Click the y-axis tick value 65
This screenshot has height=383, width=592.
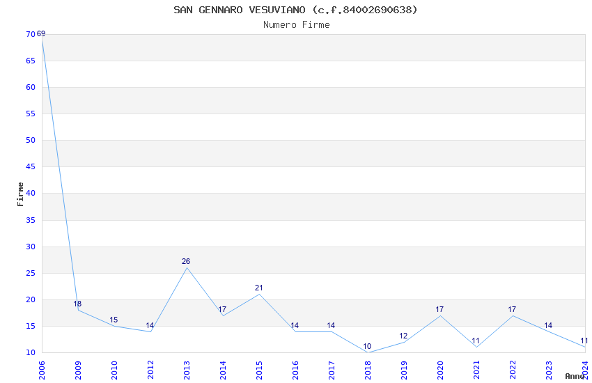(31, 61)
